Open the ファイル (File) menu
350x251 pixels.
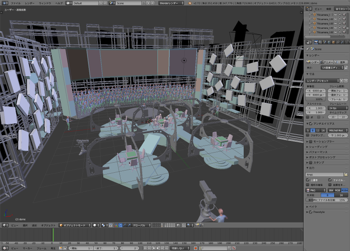(x=15, y=3)
